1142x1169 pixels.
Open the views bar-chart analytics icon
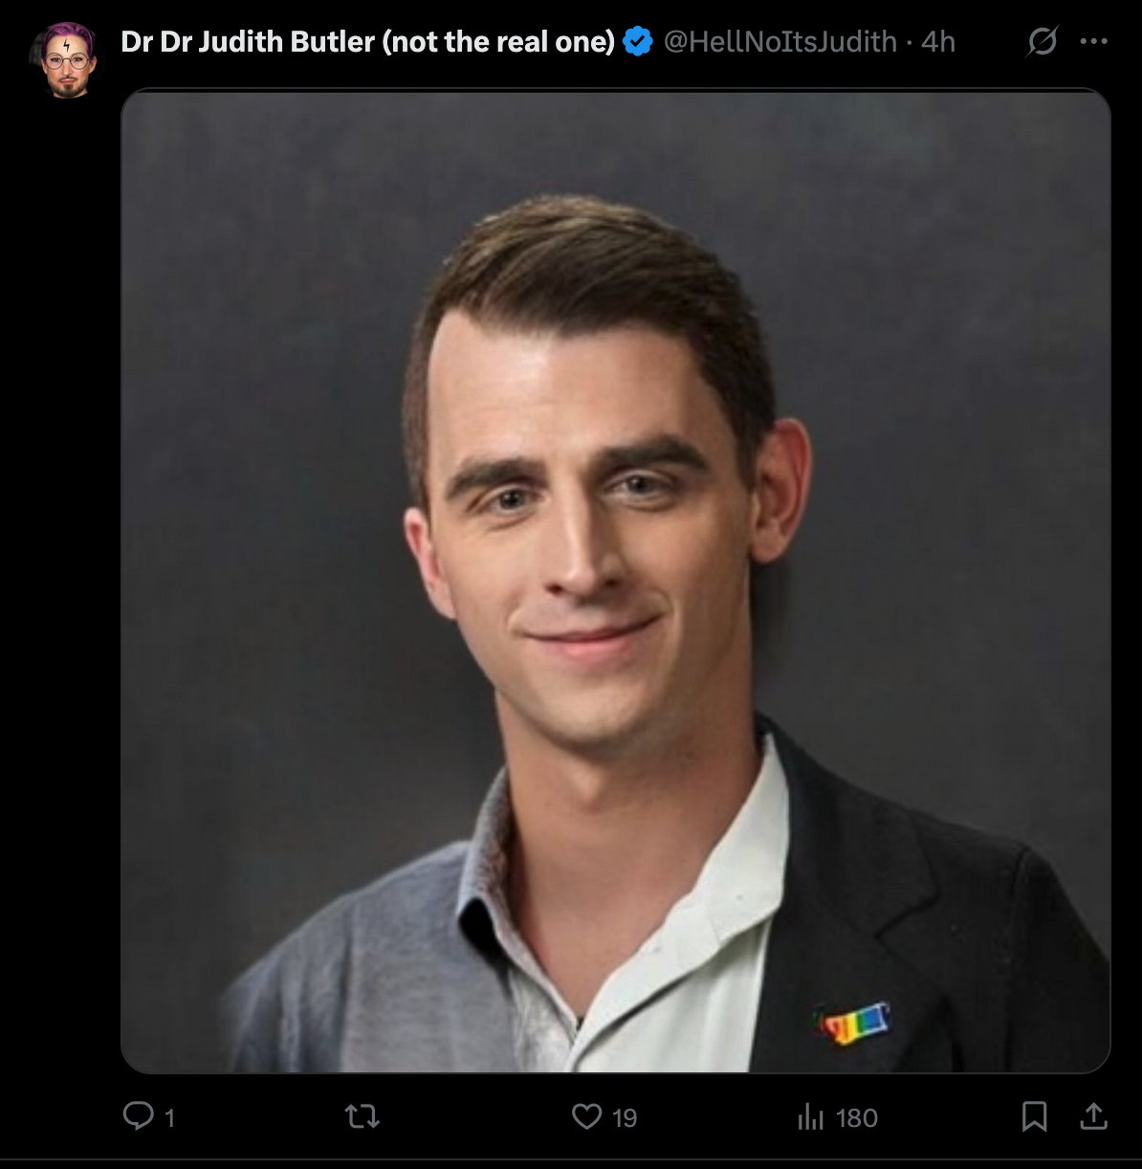pos(810,1116)
